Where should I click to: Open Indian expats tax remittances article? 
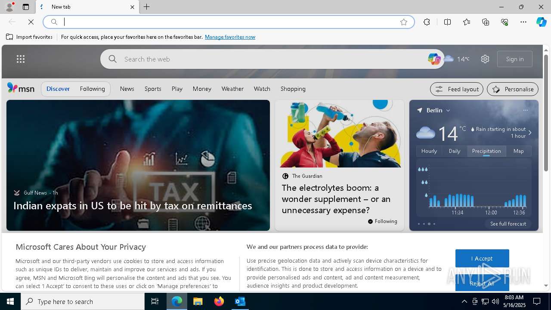point(133,206)
